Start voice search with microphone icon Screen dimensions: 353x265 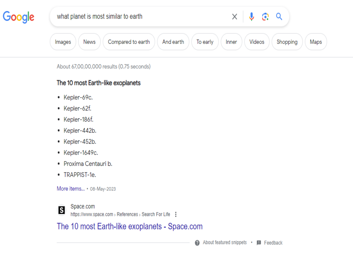(251, 17)
